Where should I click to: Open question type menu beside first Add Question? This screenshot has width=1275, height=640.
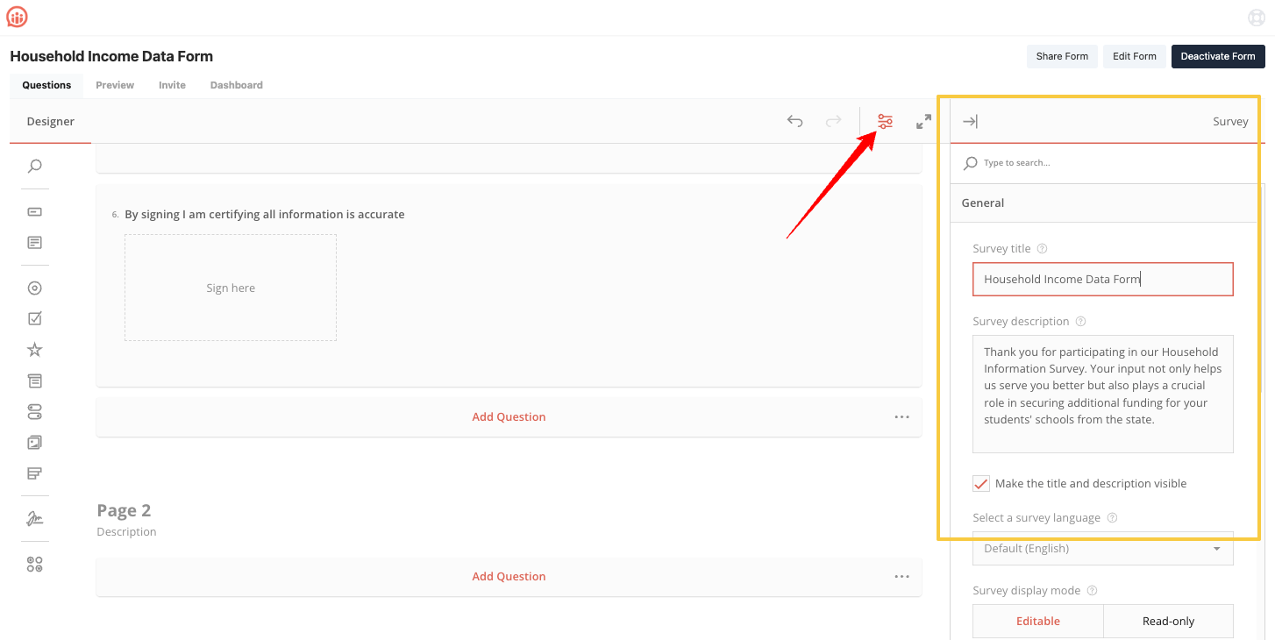(901, 417)
